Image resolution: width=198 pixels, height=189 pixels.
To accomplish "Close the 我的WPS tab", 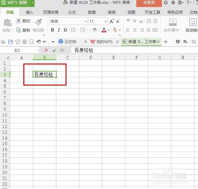I will pyautogui.click(x=117, y=42).
